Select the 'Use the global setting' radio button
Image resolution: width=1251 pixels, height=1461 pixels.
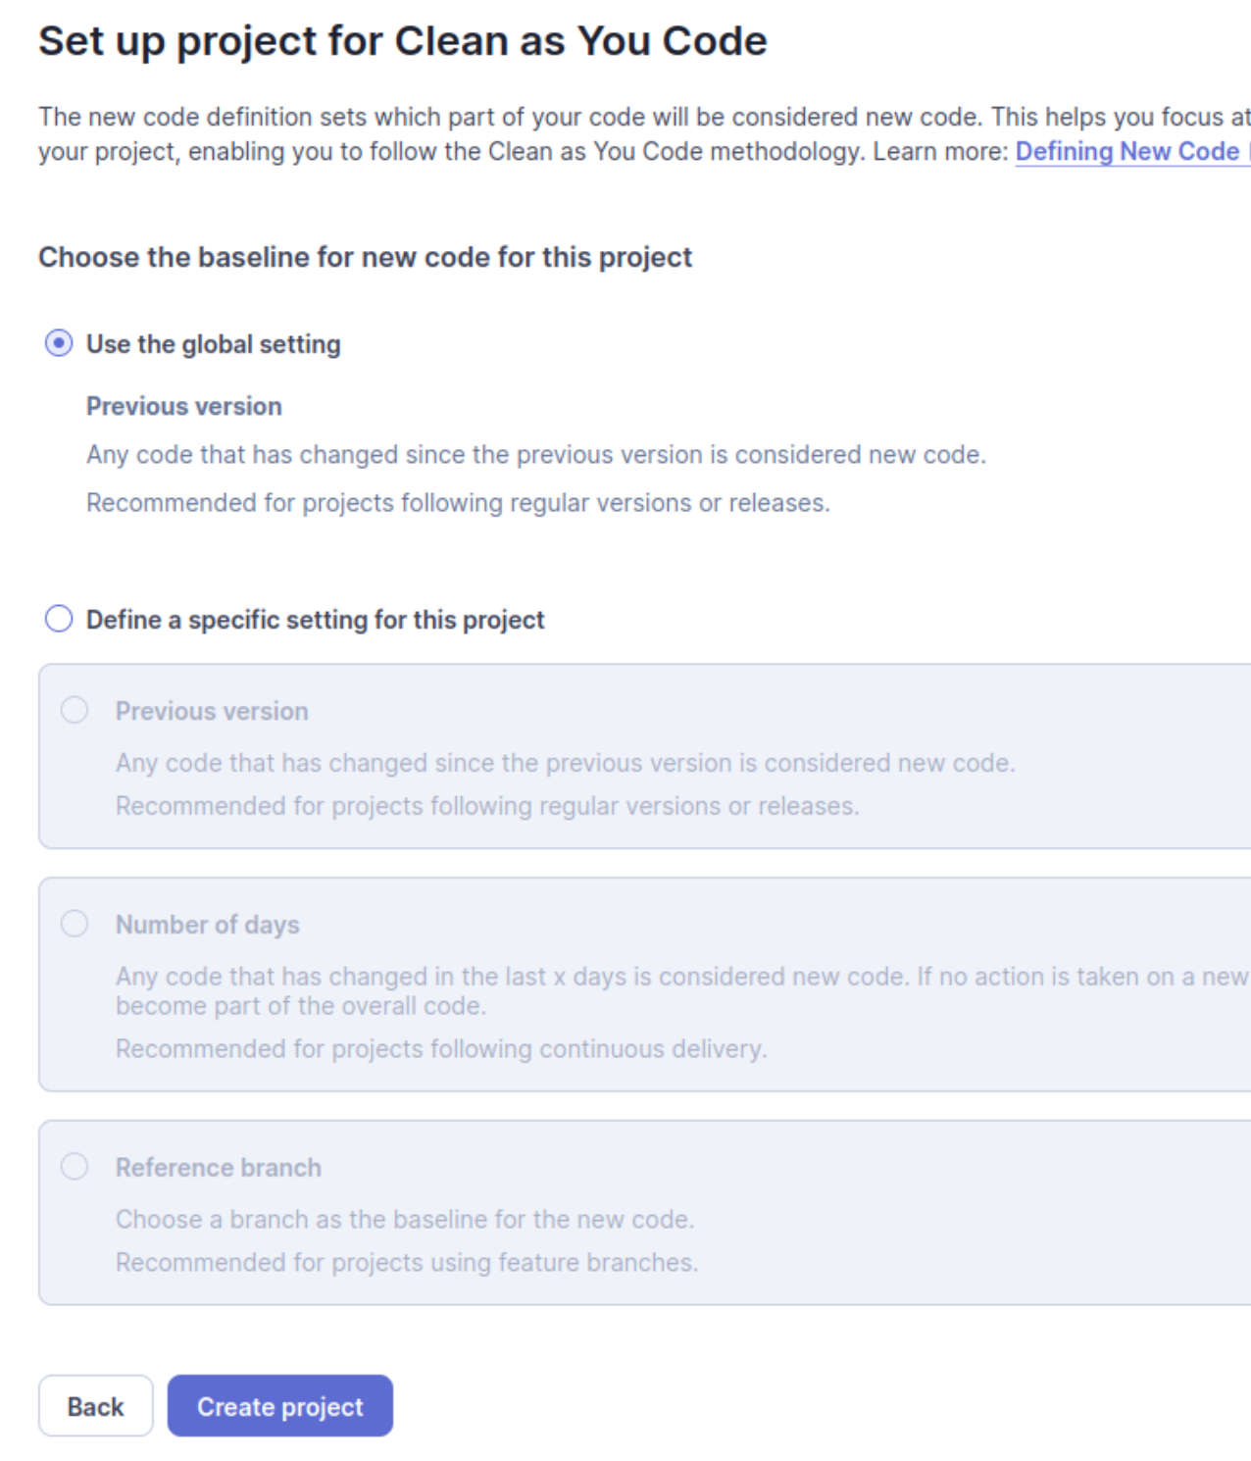tap(59, 343)
